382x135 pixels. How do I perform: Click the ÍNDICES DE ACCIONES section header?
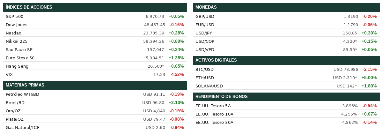(29, 7)
